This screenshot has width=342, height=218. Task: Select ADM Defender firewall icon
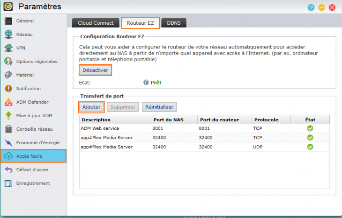point(8,102)
